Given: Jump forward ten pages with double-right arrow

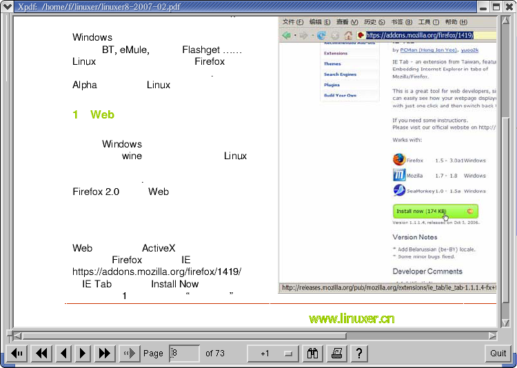Looking at the screenshot, I should (x=105, y=354).
